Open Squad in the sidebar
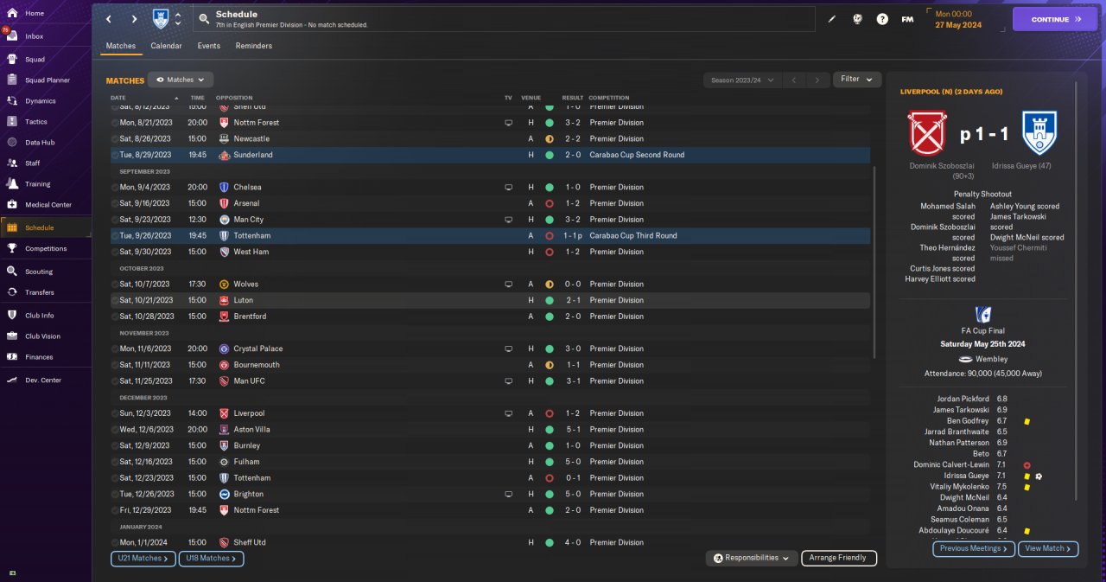 (35, 60)
